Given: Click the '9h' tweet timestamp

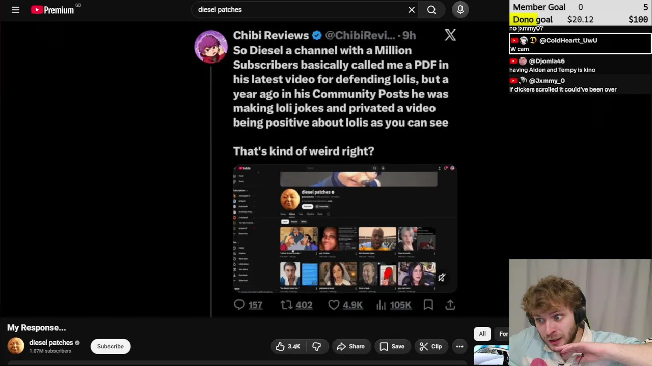Looking at the screenshot, I should click(409, 35).
